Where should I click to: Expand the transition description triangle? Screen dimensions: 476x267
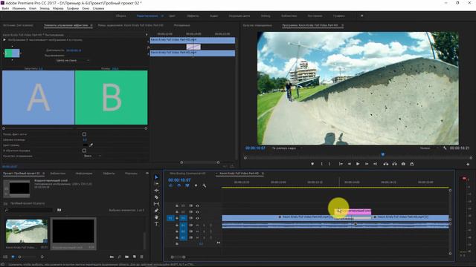(x=4, y=39)
